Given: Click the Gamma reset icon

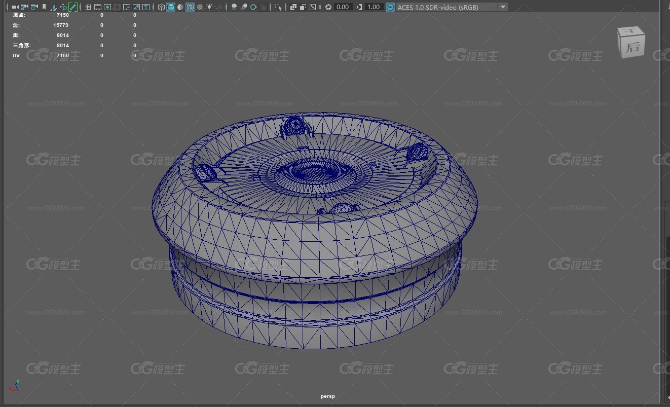Looking at the screenshot, I should 359,7.
